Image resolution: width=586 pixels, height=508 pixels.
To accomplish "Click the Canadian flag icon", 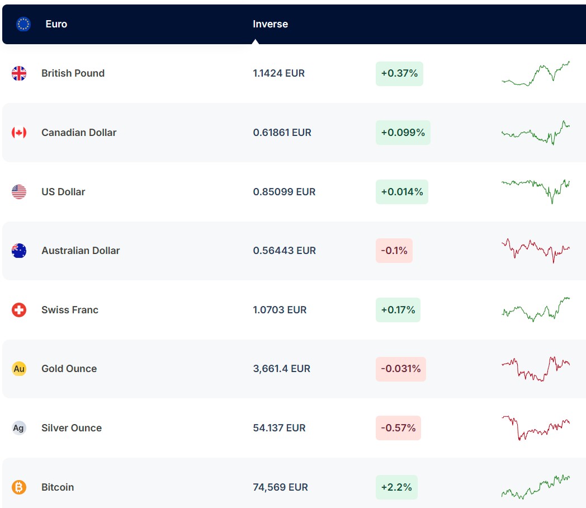I will (x=19, y=133).
